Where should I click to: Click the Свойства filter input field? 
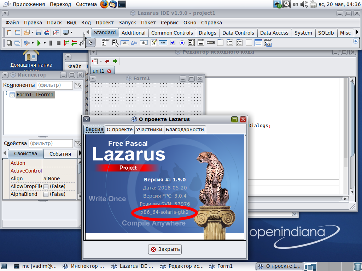click(50, 143)
